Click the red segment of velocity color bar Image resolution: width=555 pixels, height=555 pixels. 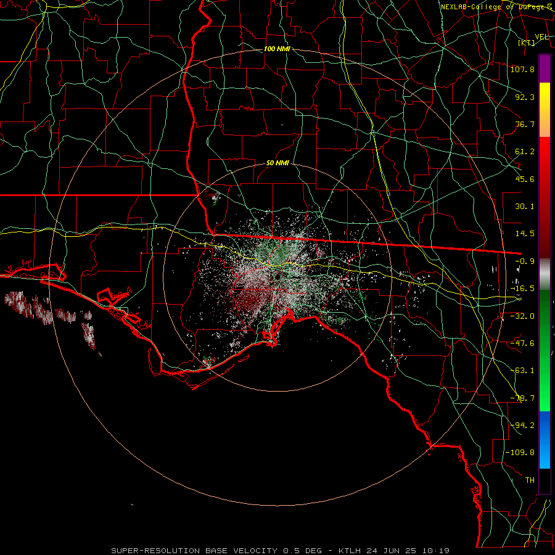pos(545,197)
